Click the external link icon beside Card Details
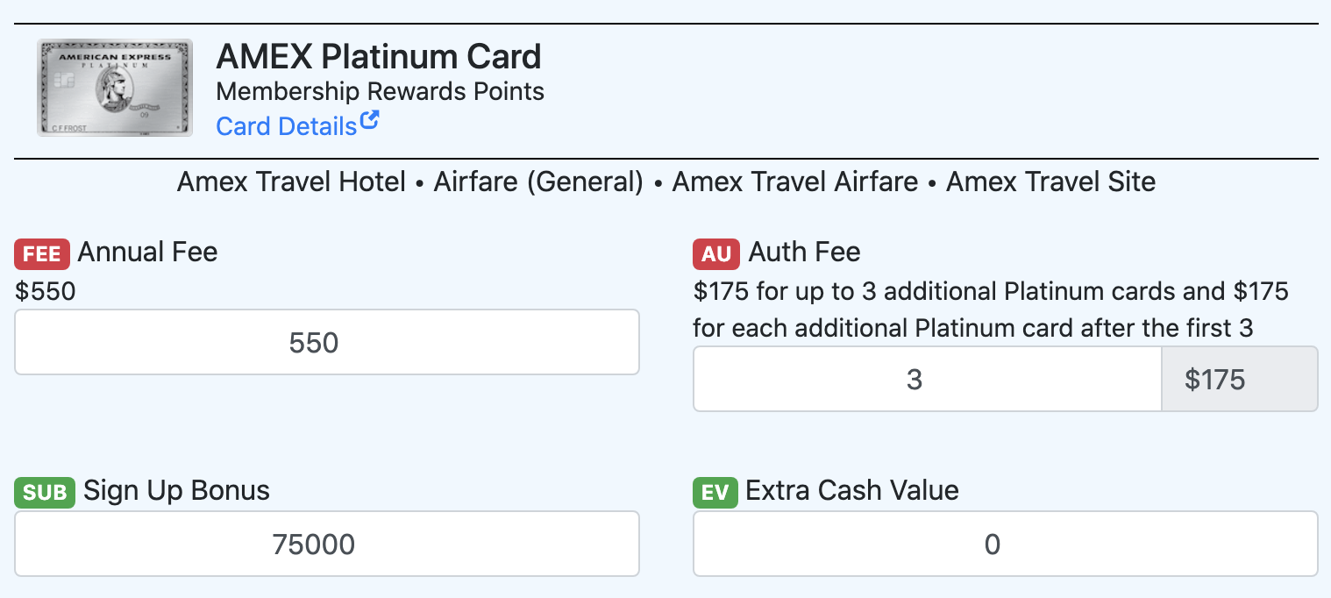 369,121
